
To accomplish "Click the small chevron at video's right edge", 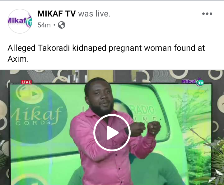I will tap(222, 104).
